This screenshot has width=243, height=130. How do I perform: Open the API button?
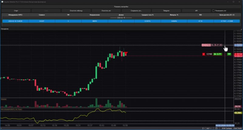pyautogui.click(x=196, y=11)
